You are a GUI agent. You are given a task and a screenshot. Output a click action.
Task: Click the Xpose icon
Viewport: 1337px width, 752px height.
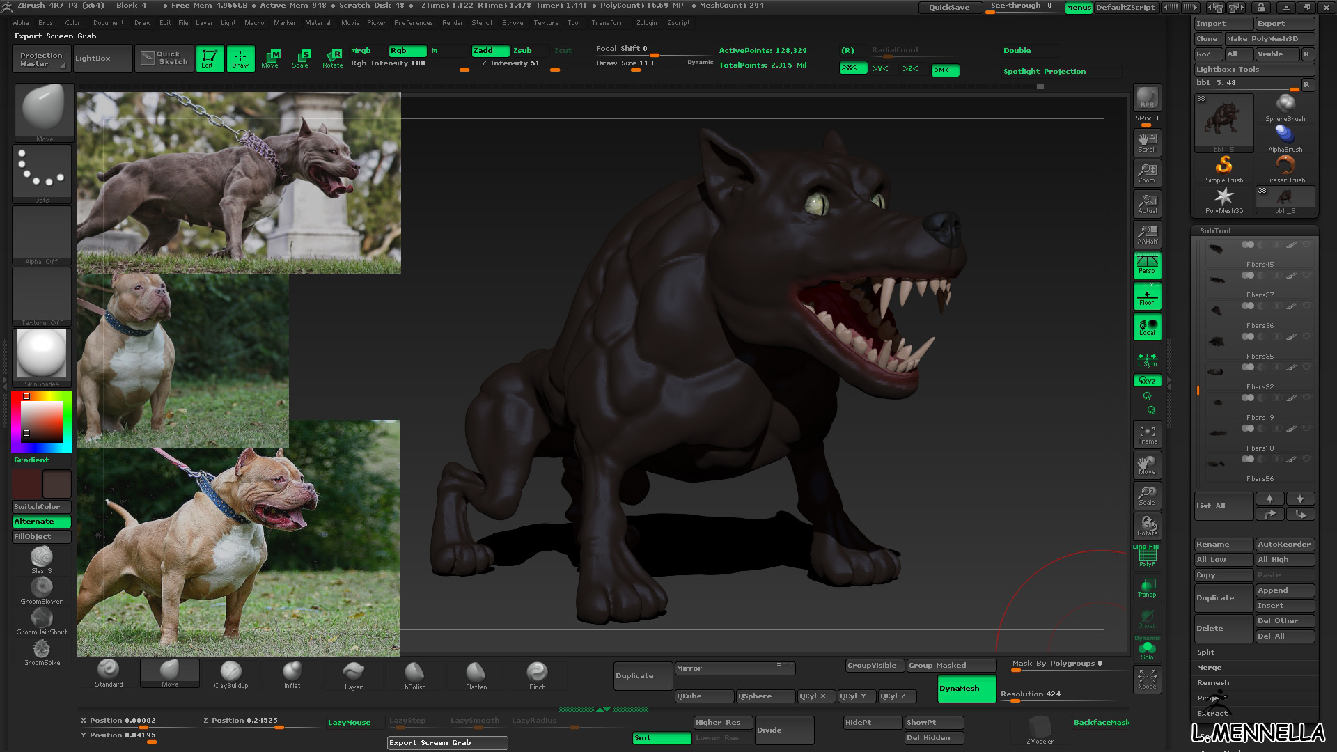point(1147,679)
